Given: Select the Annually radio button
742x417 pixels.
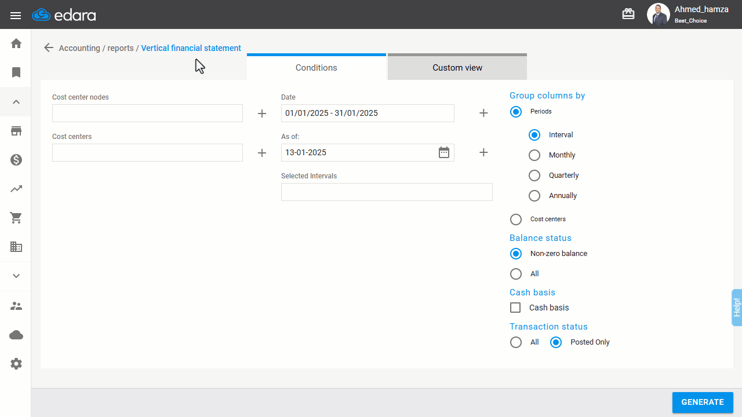Looking at the screenshot, I should pyautogui.click(x=534, y=196).
